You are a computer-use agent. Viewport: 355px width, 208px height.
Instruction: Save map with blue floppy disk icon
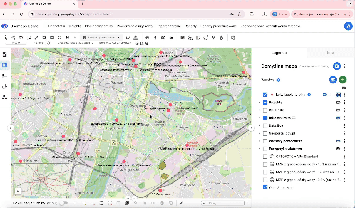(337, 66)
